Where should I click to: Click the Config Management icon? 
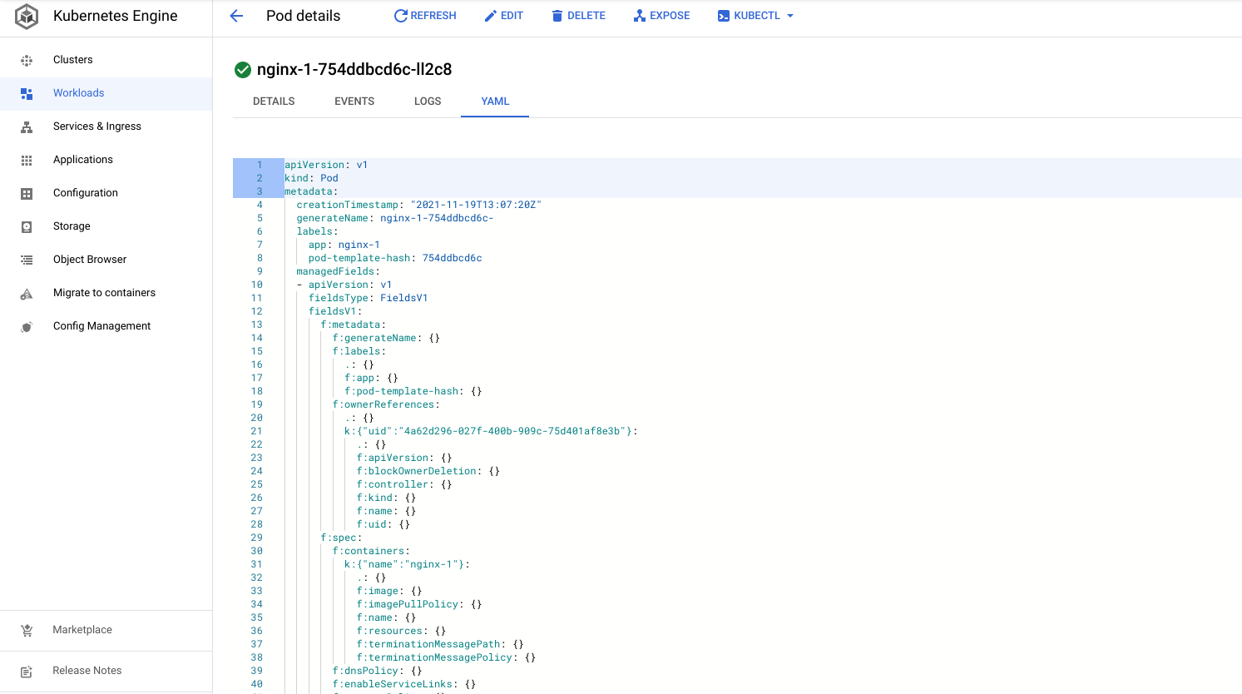pyautogui.click(x=27, y=326)
